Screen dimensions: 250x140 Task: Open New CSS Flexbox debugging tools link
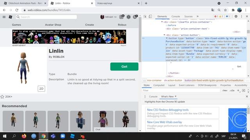[168, 110]
